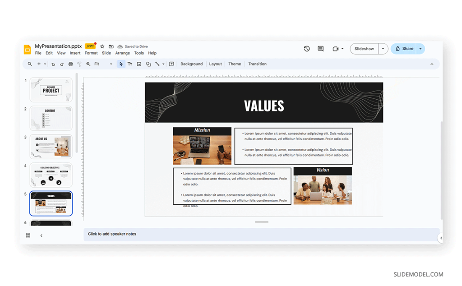Click the print icon
Screen dimensions: 462x286
pos(71,64)
